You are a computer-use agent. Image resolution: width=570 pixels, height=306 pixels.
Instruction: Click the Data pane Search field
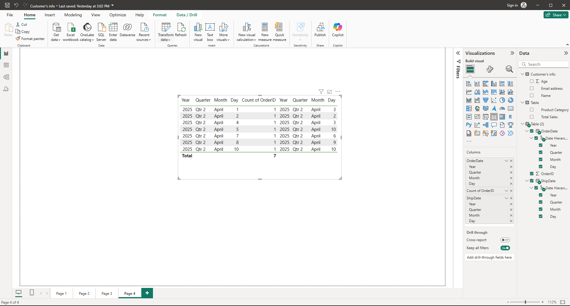click(x=544, y=64)
